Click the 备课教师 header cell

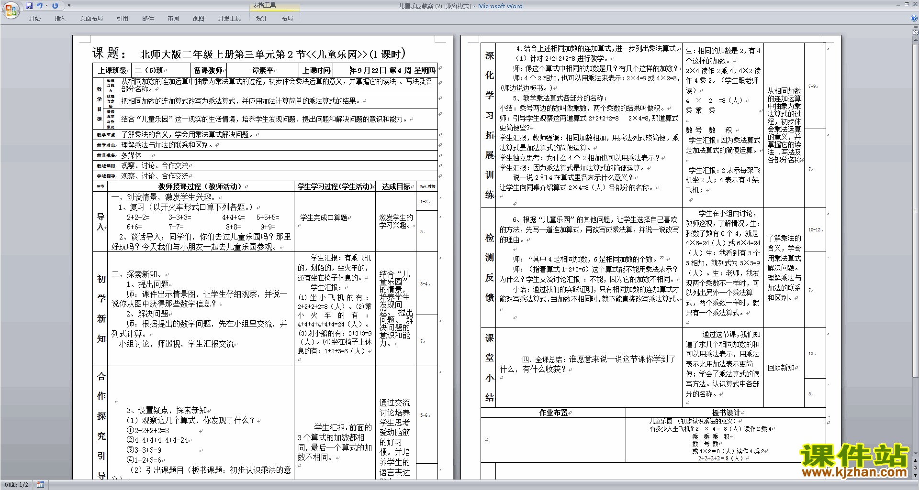pyautogui.click(x=208, y=70)
